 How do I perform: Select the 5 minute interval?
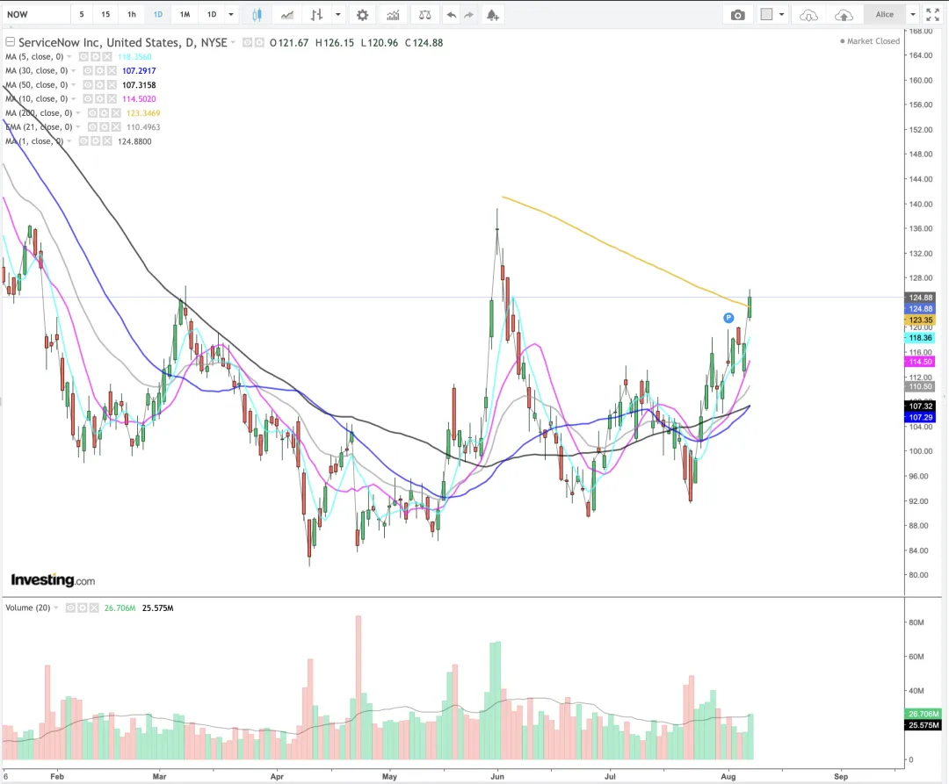click(82, 15)
